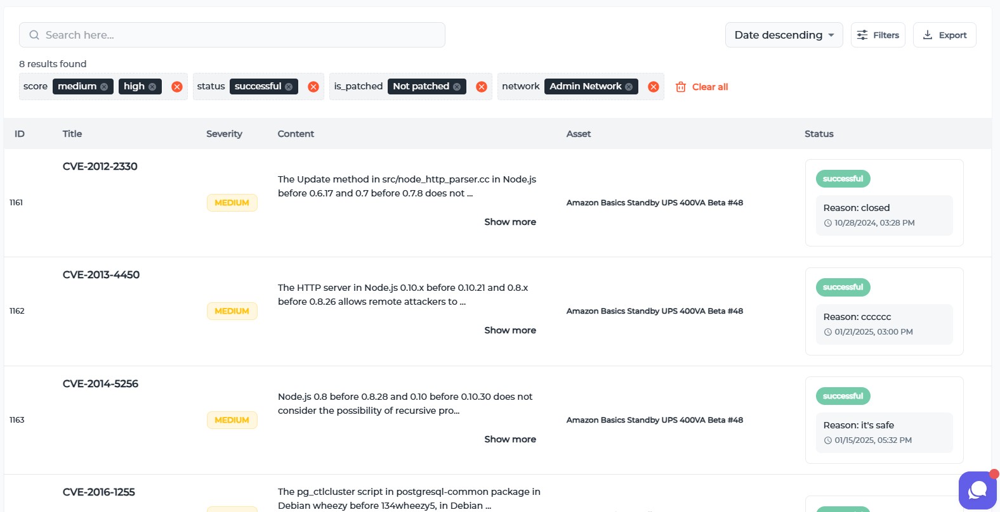Remove the Not patched chip

(457, 87)
